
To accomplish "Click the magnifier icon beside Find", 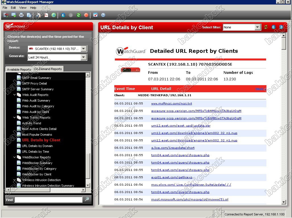I will (87, 199).
